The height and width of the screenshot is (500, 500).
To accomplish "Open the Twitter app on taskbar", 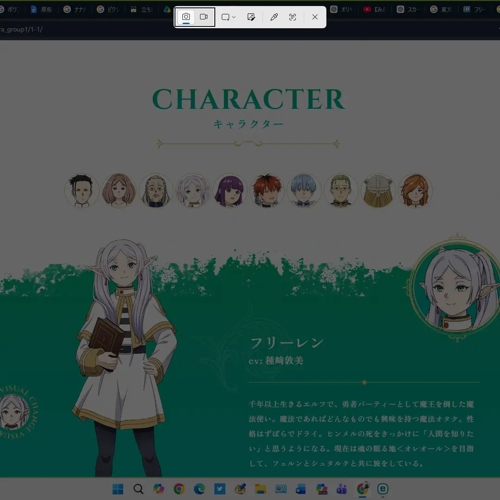I will pyautogui.click(x=220, y=489).
